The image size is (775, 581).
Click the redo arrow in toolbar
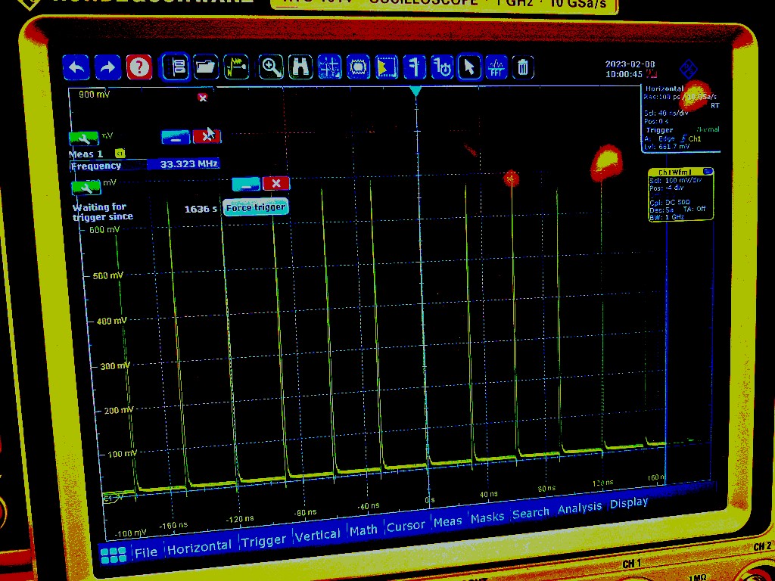tap(107, 68)
